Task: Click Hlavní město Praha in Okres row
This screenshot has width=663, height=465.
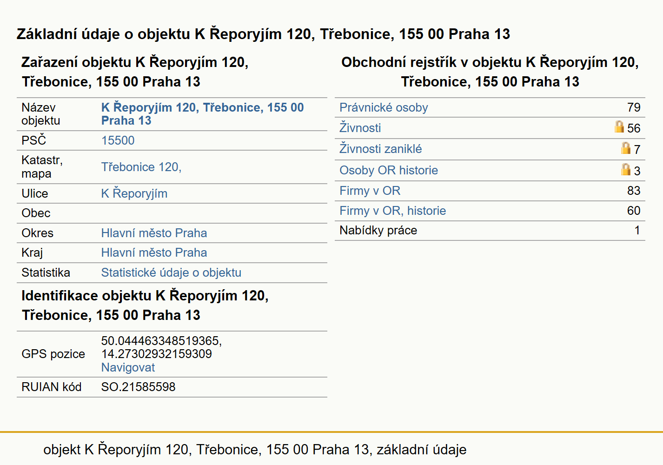Action: tap(154, 233)
